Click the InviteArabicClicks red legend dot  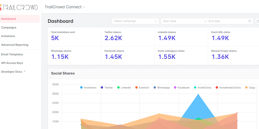pos(217,88)
